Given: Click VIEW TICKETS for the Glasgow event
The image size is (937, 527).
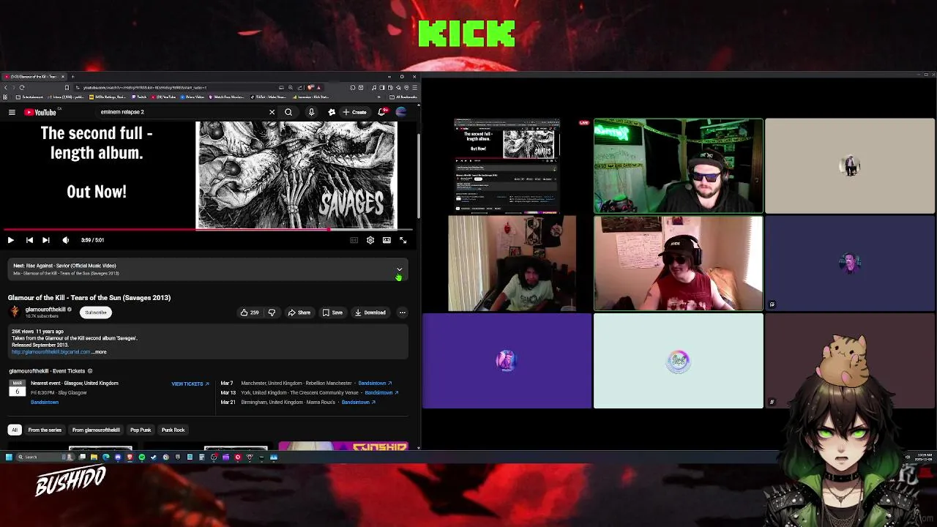Looking at the screenshot, I should point(190,384).
